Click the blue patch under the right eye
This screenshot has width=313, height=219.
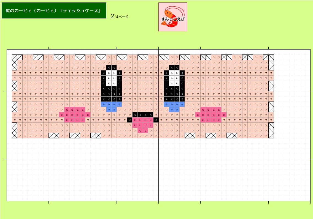point(174,107)
